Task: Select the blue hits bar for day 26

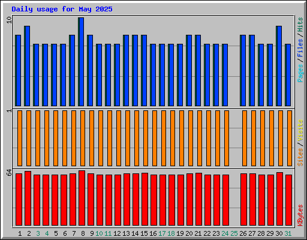Action: [243, 71]
